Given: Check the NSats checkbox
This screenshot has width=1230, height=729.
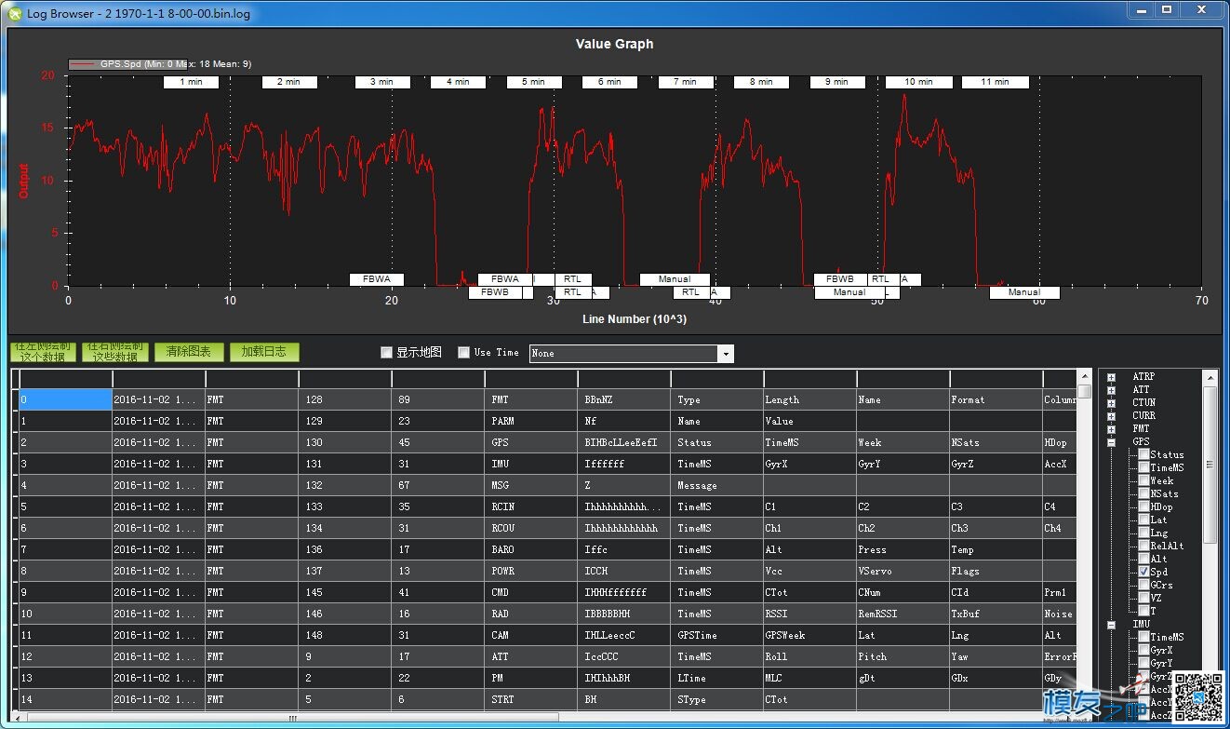Looking at the screenshot, I should 1143,493.
